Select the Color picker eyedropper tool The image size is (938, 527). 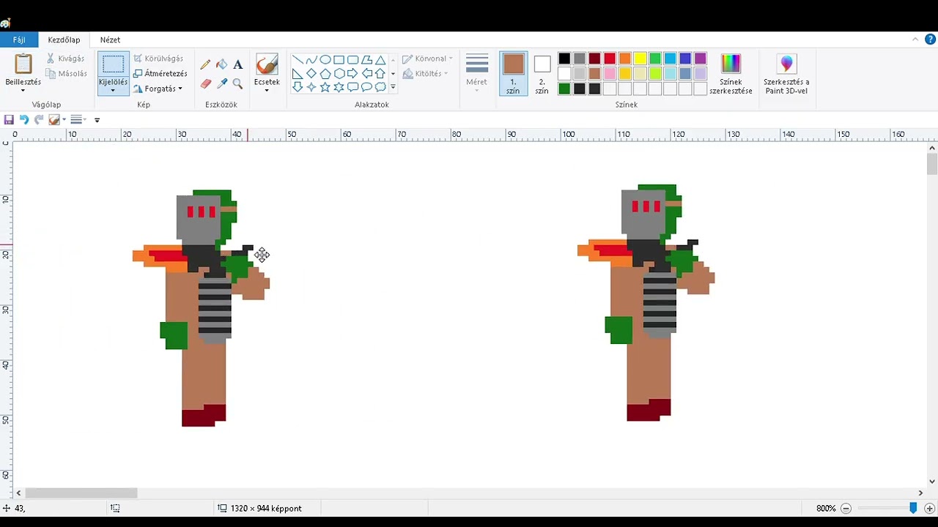point(221,84)
